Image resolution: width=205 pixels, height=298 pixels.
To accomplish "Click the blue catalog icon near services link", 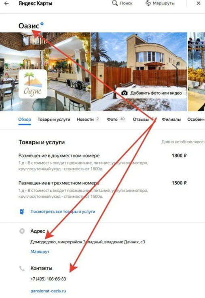I will point(22,212).
